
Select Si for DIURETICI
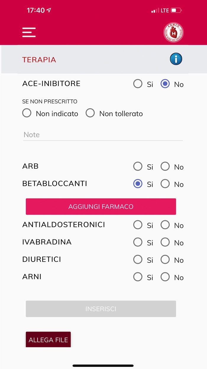(x=138, y=260)
